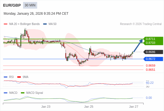Click the Jan 23 time axis label
Image resolution: width=164 pixels, height=111 pixels.
click(x=46, y=107)
